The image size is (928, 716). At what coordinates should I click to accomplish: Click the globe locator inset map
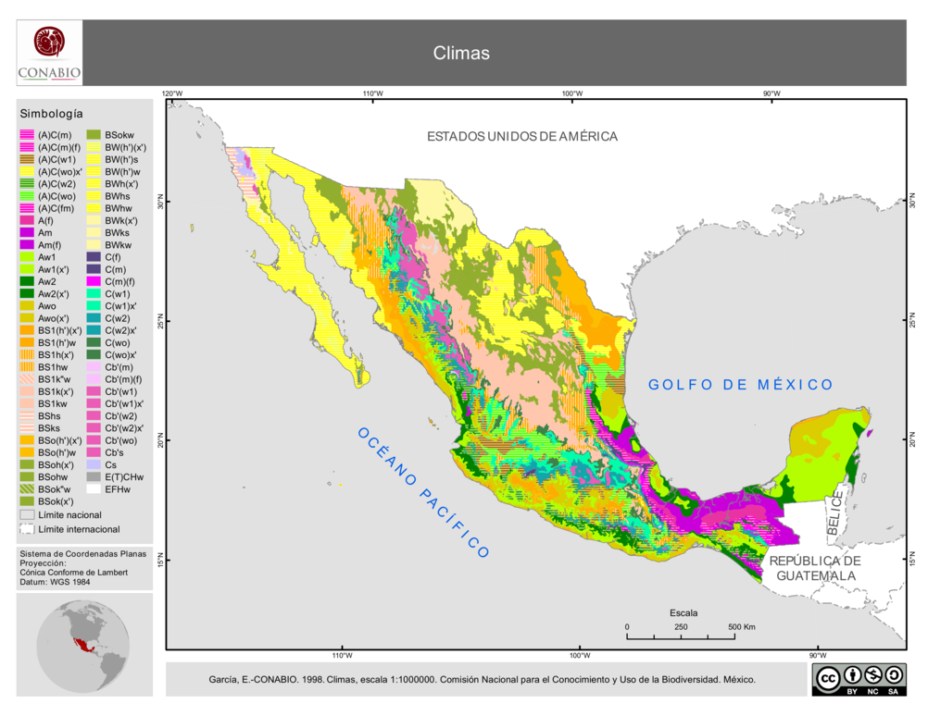coord(84,645)
